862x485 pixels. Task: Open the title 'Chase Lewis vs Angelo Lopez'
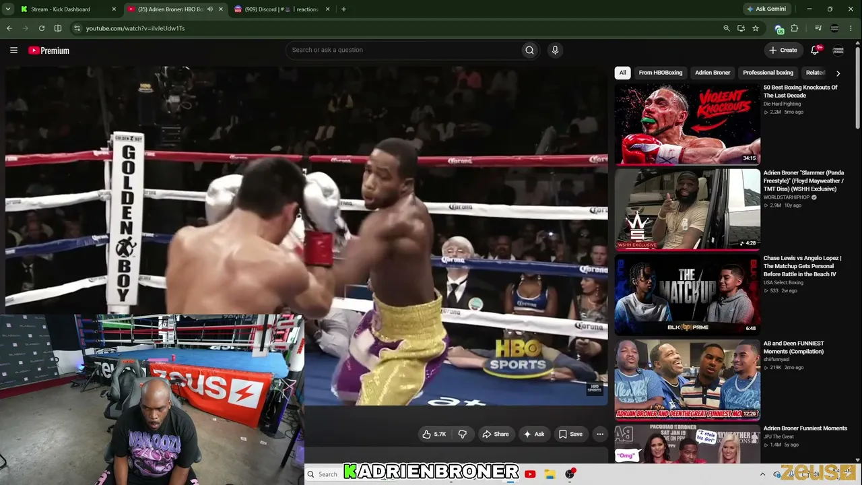[803, 266]
